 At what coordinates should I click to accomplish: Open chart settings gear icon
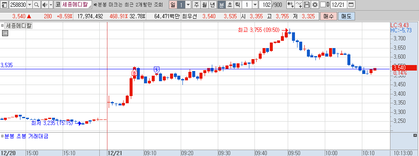[315, 5]
